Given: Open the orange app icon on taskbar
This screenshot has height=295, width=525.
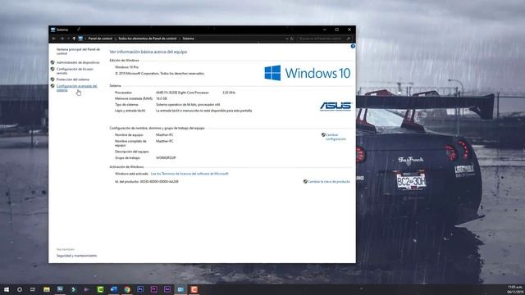Looking at the screenshot, I should pyautogui.click(x=194, y=289).
